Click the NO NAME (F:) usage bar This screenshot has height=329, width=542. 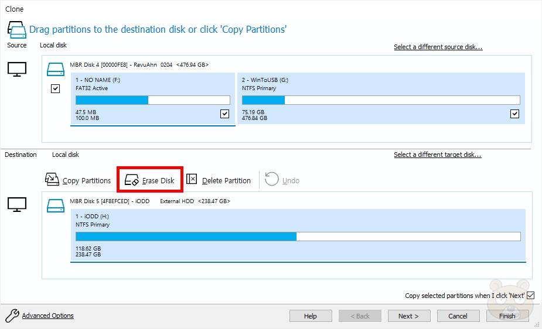(x=153, y=100)
